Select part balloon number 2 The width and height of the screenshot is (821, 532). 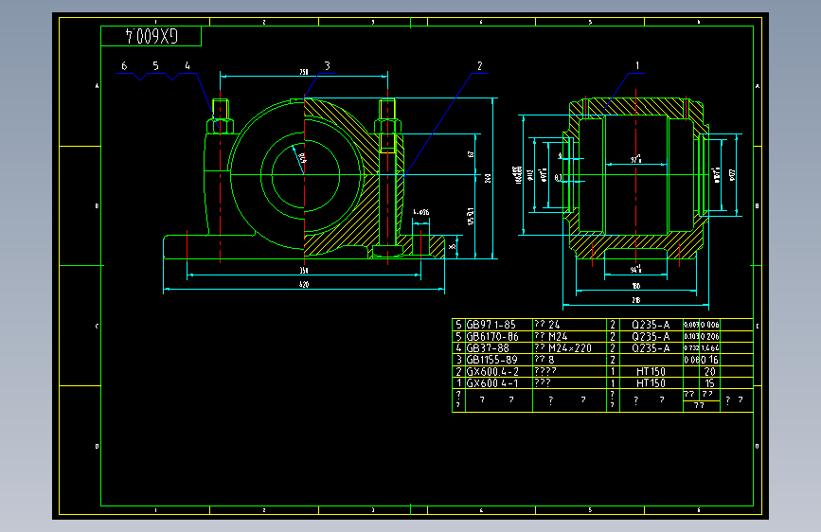[479, 66]
